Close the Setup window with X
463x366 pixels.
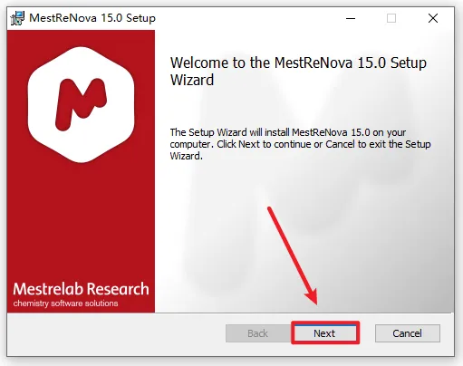[433, 18]
